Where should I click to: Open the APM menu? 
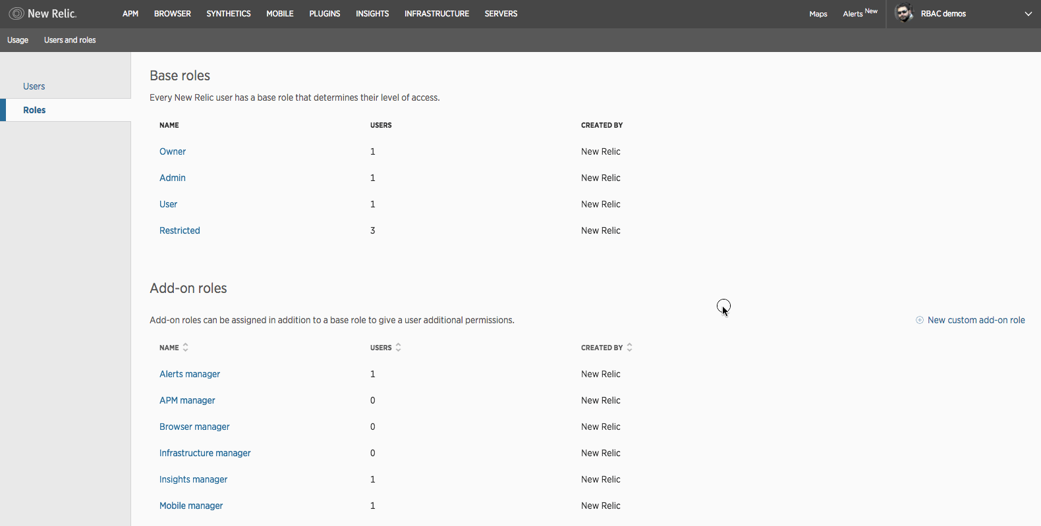coord(130,14)
